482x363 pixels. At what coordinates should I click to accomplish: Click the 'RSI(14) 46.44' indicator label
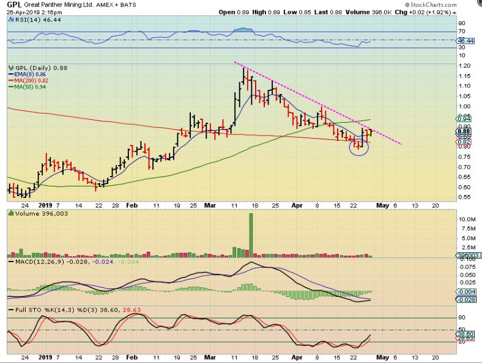pos(37,20)
